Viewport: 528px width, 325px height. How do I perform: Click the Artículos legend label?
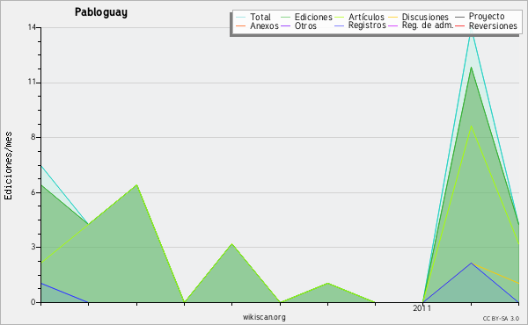366,17
